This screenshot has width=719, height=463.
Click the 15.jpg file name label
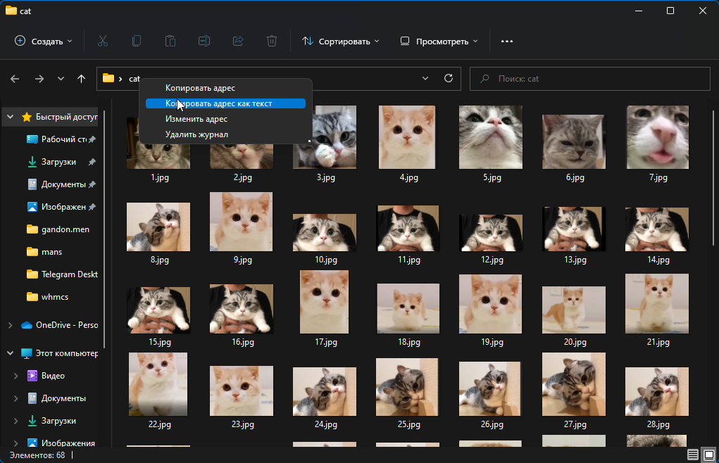point(160,342)
